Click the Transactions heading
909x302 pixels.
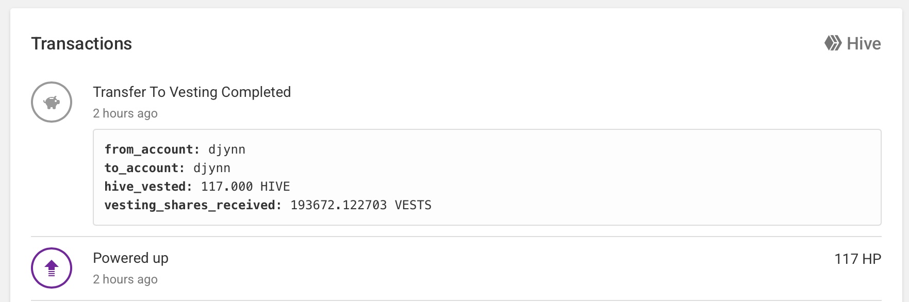coord(81,44)
